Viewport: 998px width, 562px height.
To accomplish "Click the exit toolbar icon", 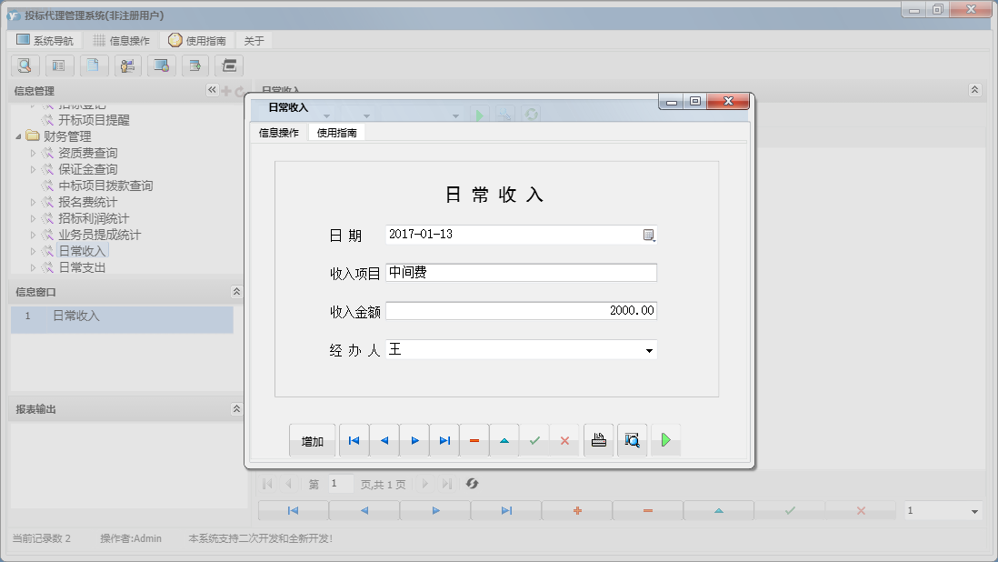I will 228,65.
